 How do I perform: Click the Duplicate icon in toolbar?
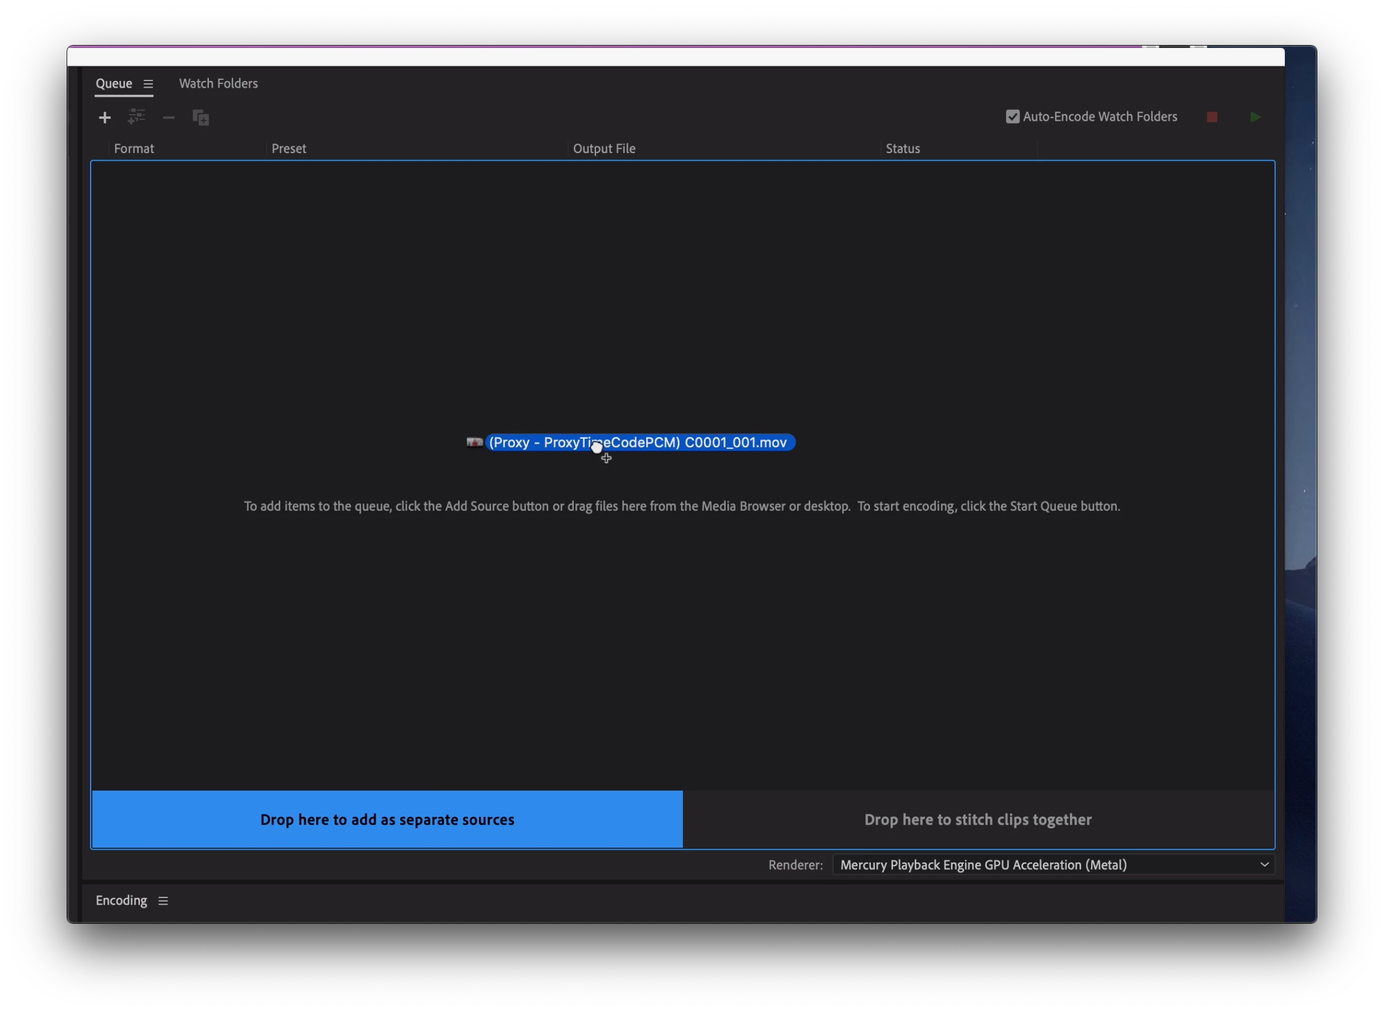click(x=201, y=117)
